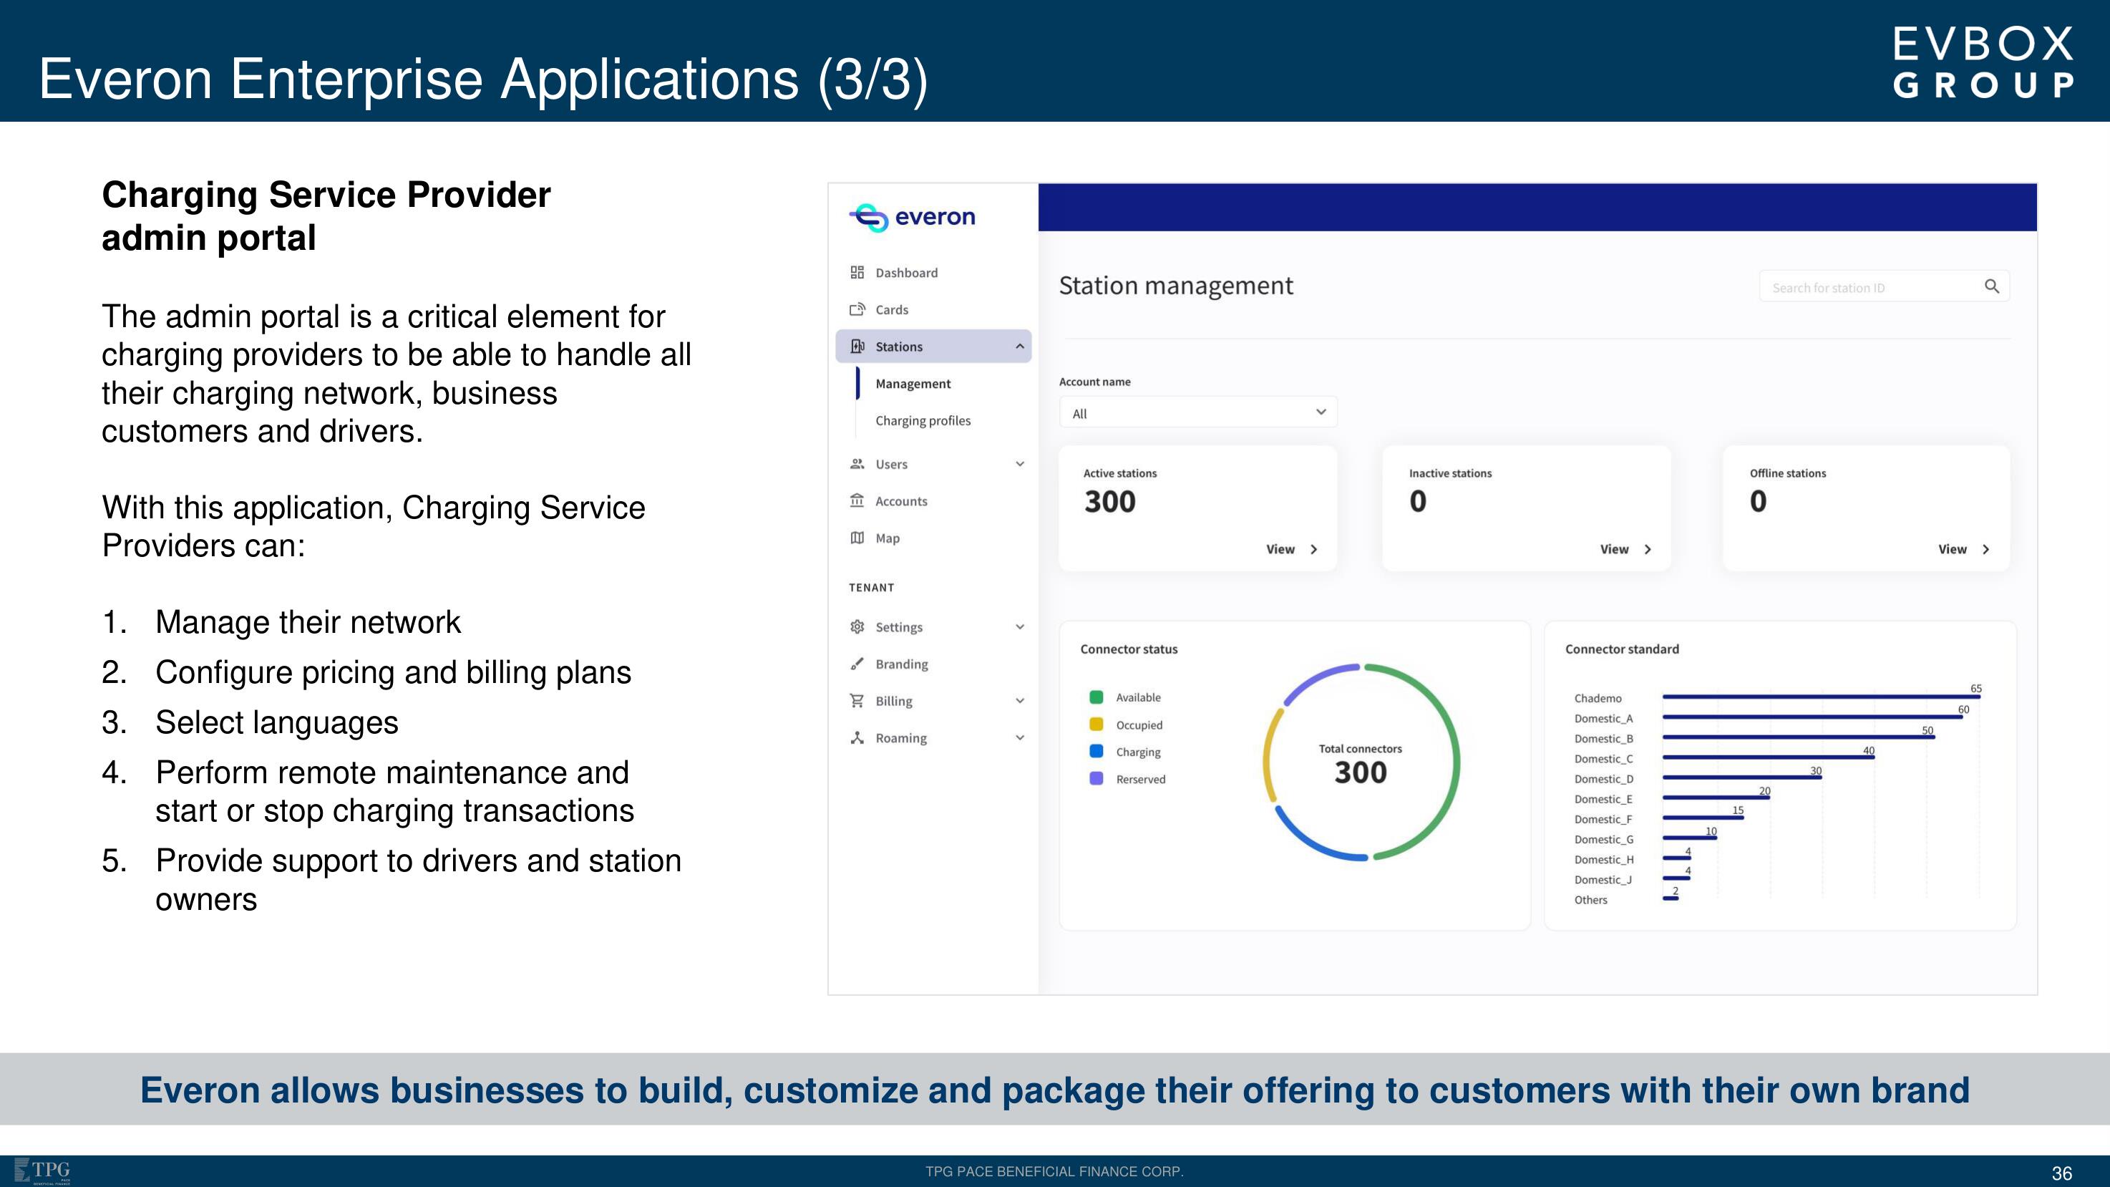Click the arrow next to Inactive stations View
2110x1187 pixels.
tap(1648, 550)
